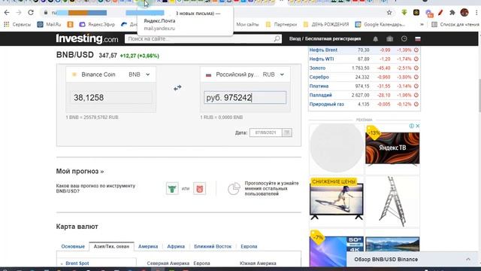Open the alerts bell icon
The height and width of the screenshot is (271, 481).
(x=376, y=39)
